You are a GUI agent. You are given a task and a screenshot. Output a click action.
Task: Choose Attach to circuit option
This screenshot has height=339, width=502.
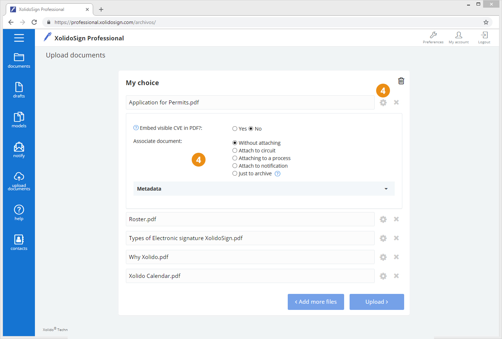pos(235,151)
